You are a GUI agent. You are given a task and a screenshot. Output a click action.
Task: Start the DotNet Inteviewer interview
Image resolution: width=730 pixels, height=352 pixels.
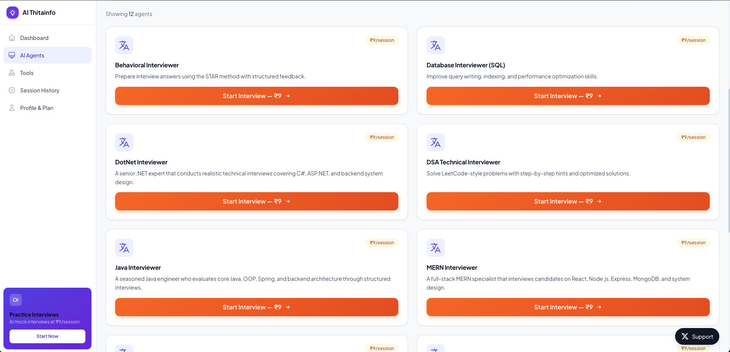pos(257,201)
